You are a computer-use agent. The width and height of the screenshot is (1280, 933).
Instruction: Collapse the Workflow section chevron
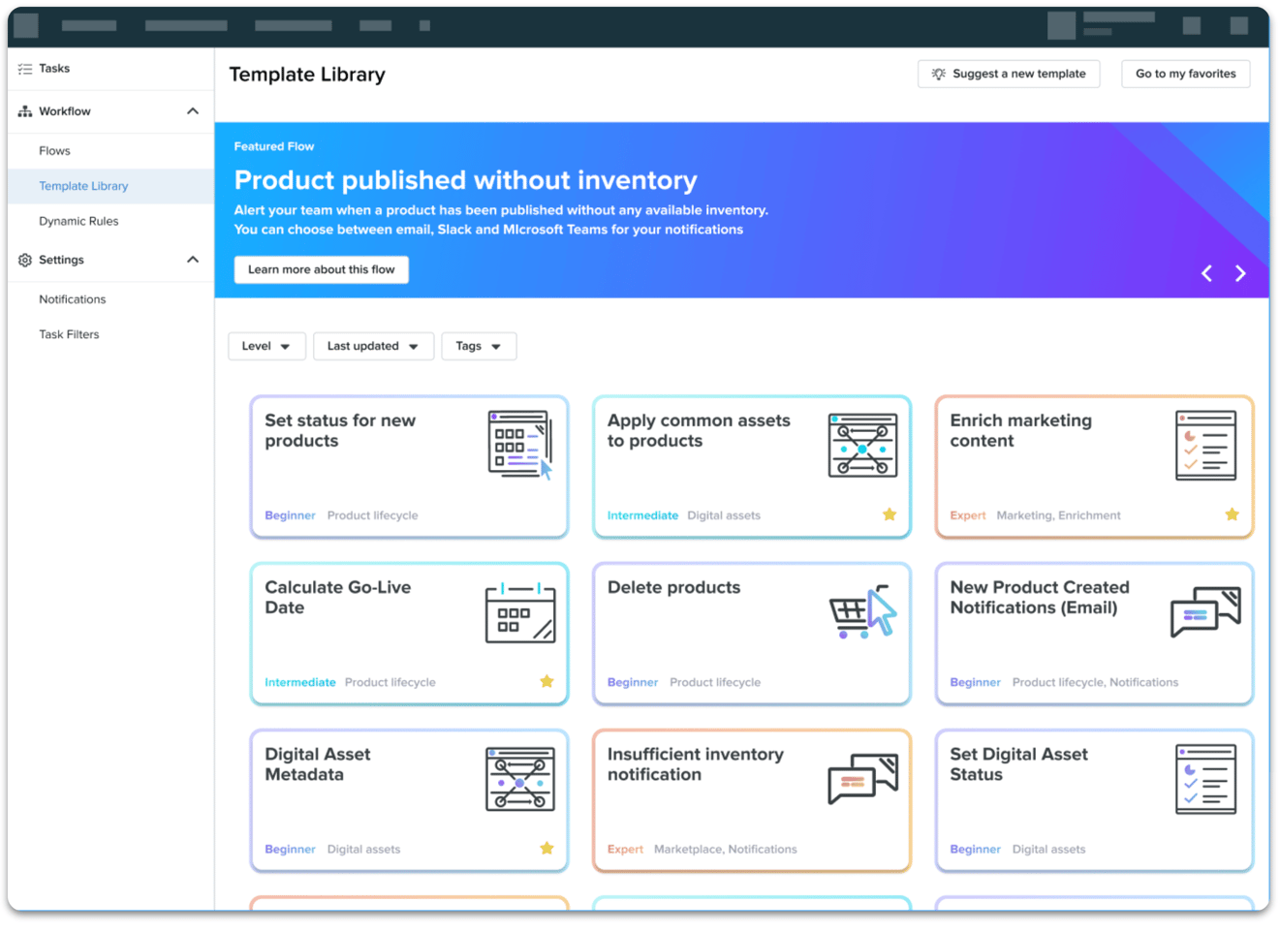193,111
